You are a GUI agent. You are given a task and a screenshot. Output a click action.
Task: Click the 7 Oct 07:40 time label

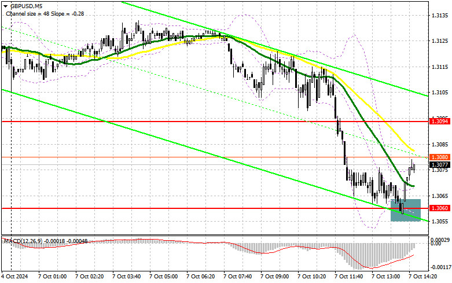point(237,277)
